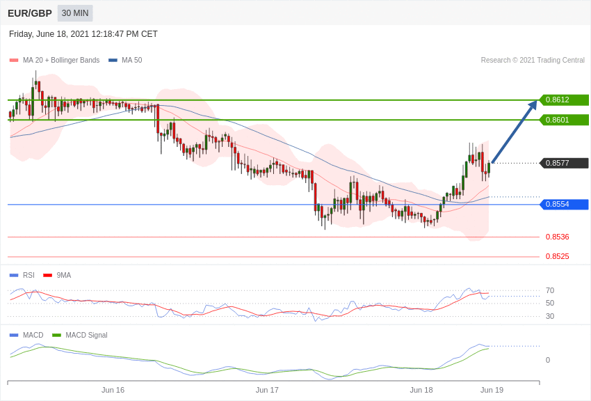591x401 pixels.
Task: Click the Jun 17 date axis label
Action: click(x=267, y=390)
